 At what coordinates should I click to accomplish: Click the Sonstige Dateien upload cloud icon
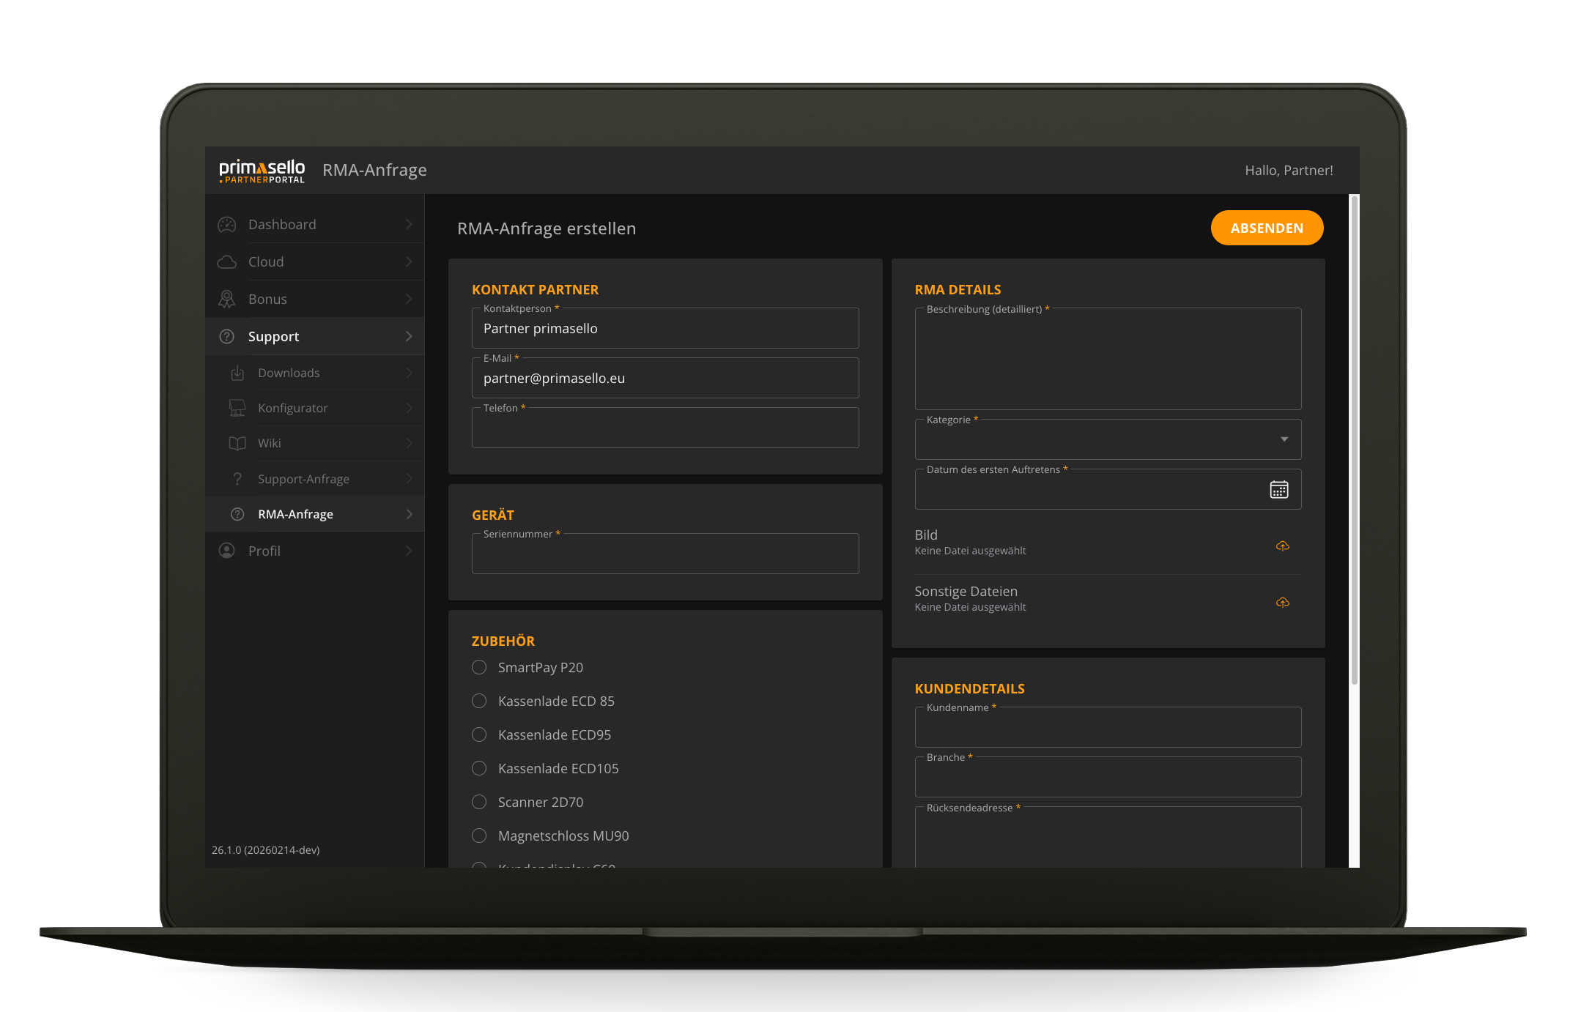pos(1282,603)
